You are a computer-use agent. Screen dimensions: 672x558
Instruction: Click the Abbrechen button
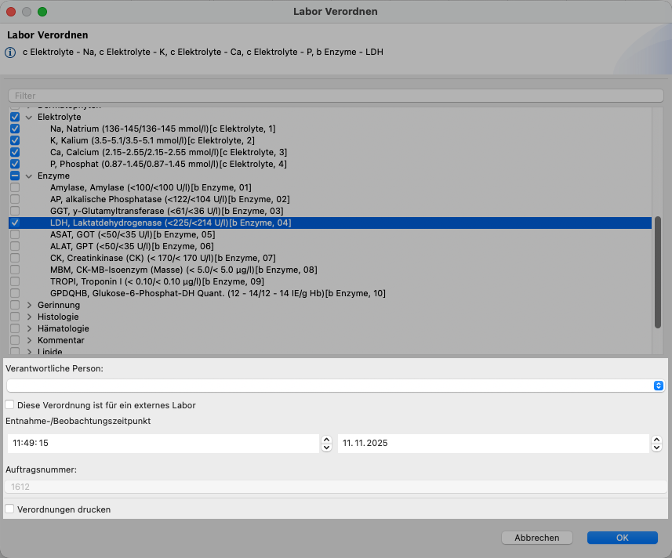pyautogui.click(x=537, y=538)
